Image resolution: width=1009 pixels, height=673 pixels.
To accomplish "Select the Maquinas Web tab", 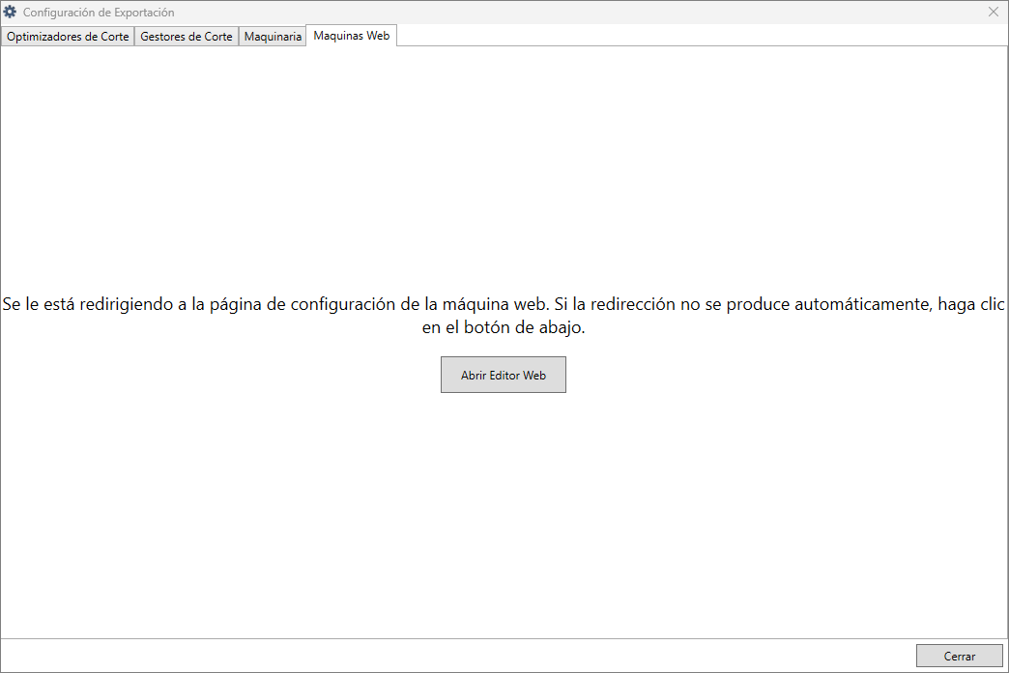I will tap(352, 36).
